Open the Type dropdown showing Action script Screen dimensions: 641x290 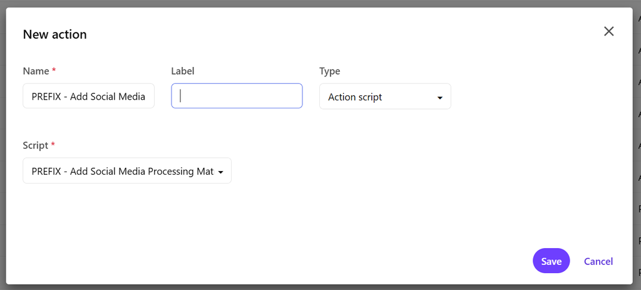(x=384, y=97)
